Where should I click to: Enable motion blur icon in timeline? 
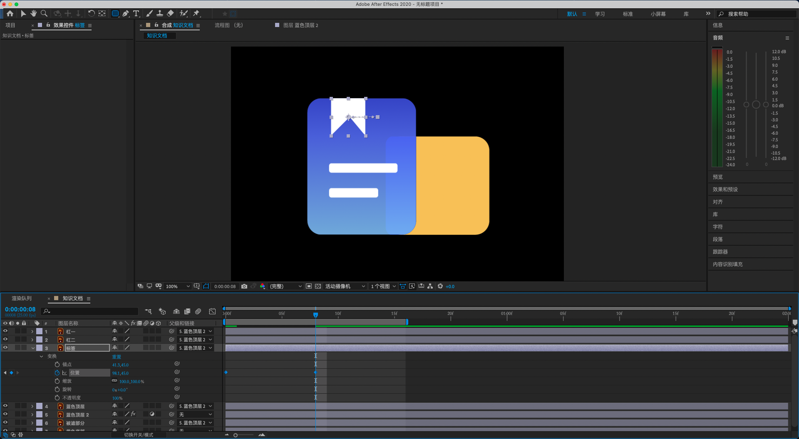[199, 311]
